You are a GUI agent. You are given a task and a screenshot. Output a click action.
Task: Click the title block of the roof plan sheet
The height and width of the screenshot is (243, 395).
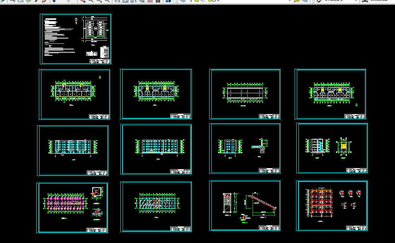269,116
